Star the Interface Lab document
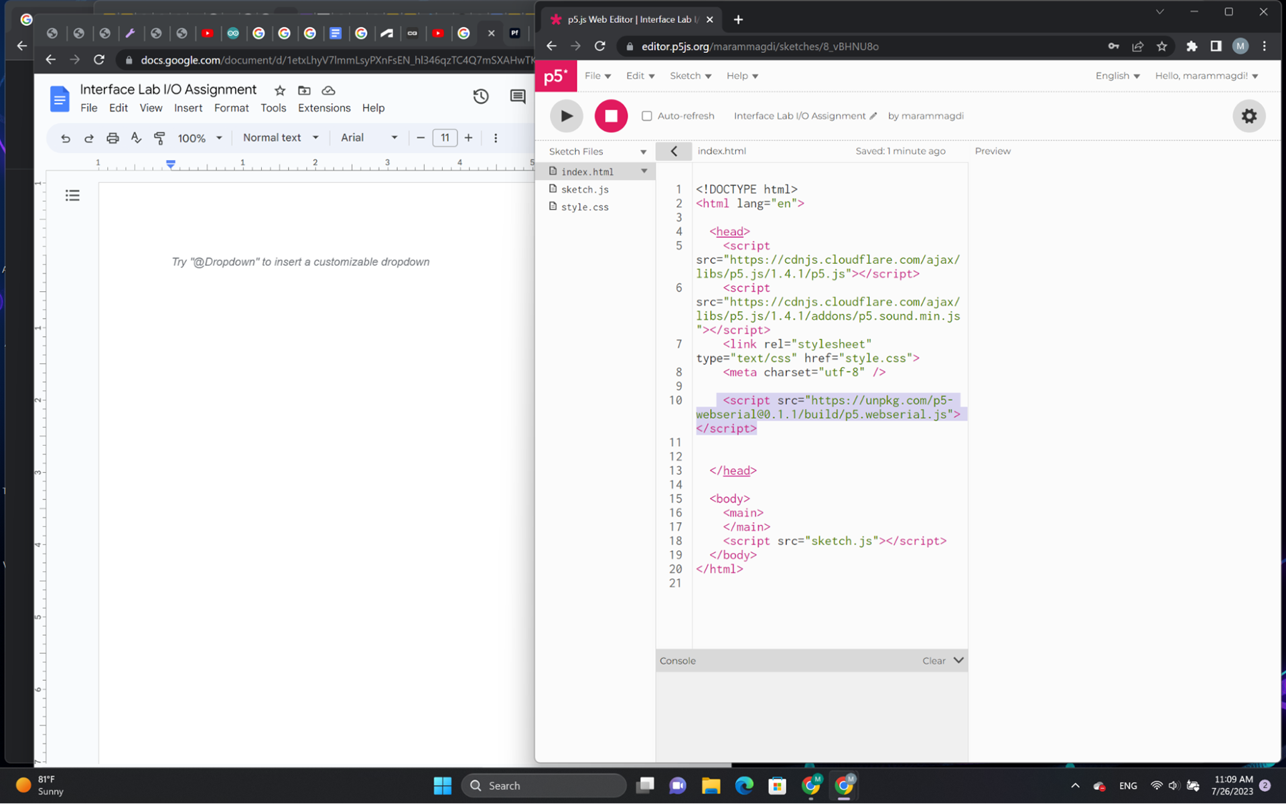 click(x=280, y=90)
